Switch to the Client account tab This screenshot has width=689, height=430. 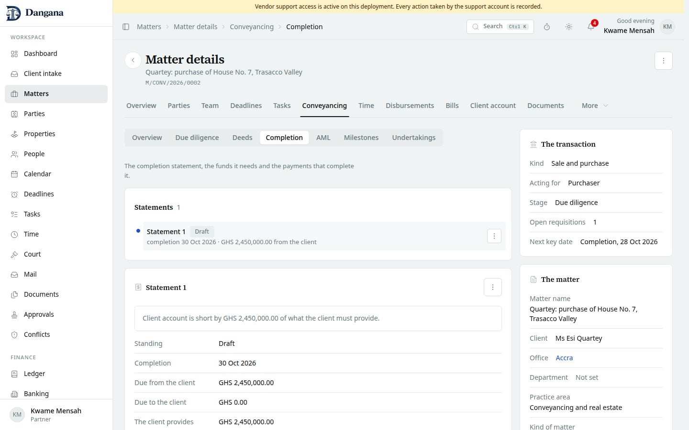[493, 106]
